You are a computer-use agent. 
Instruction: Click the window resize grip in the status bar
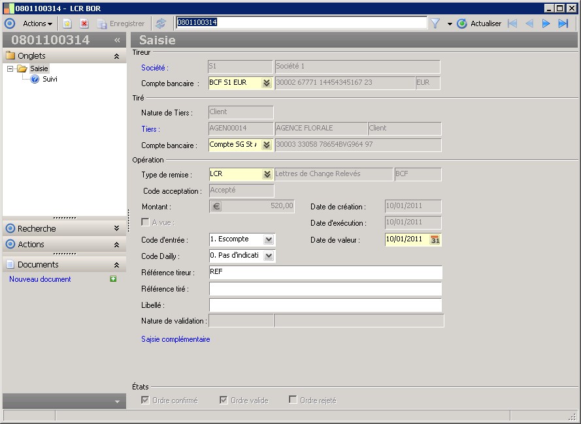(x=573, y=416)
